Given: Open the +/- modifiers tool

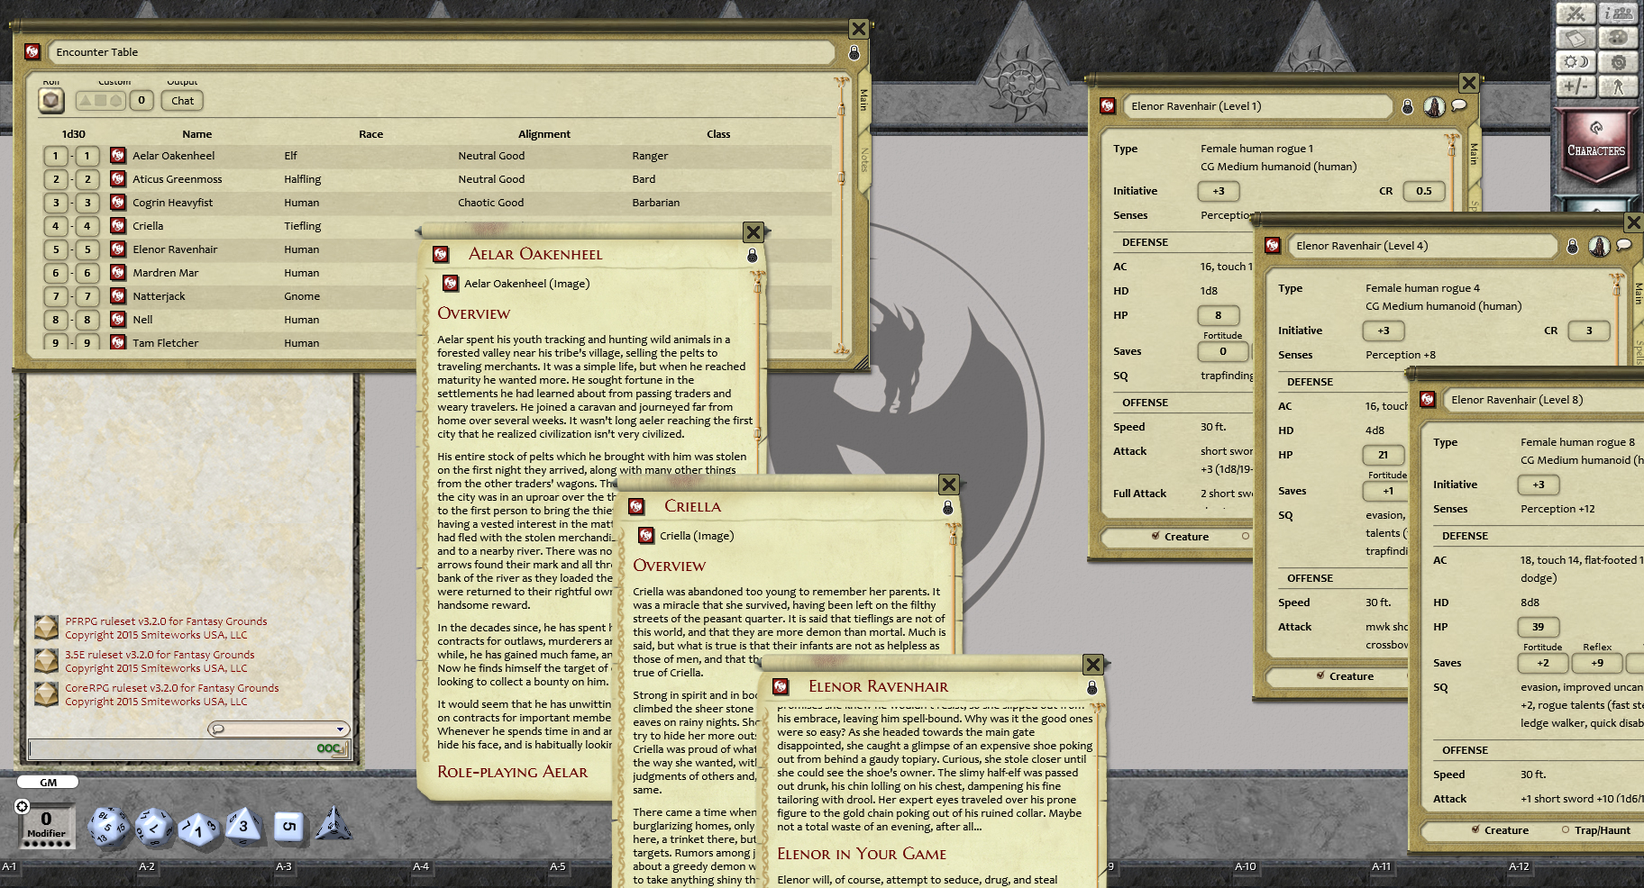Looking at the screenshot, I should click(1578, 86).
